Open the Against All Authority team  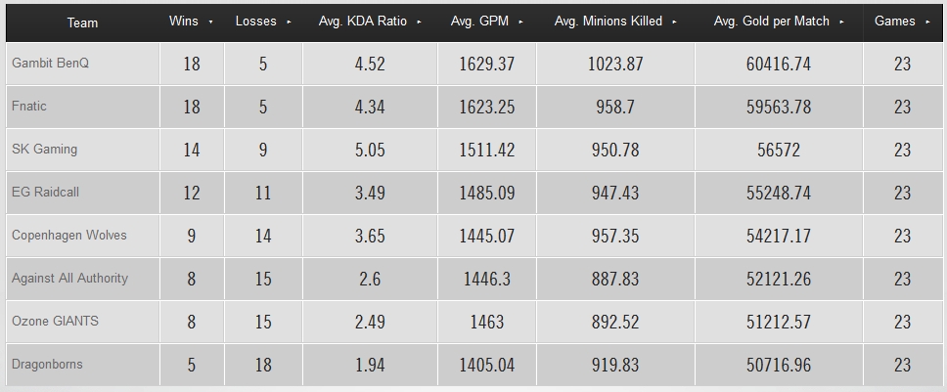(69, 278)
